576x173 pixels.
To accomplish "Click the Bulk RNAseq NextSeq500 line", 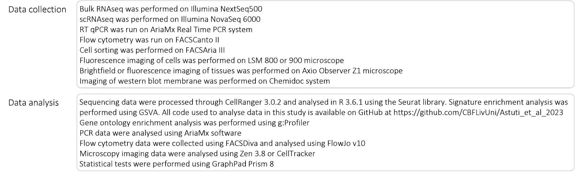I will [171, 9].
